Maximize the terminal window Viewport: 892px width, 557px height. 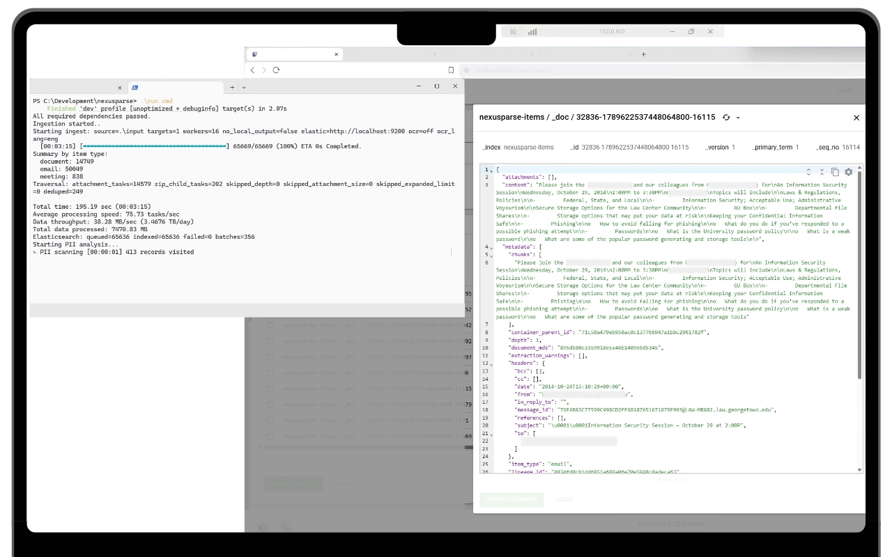click(437, 86)
